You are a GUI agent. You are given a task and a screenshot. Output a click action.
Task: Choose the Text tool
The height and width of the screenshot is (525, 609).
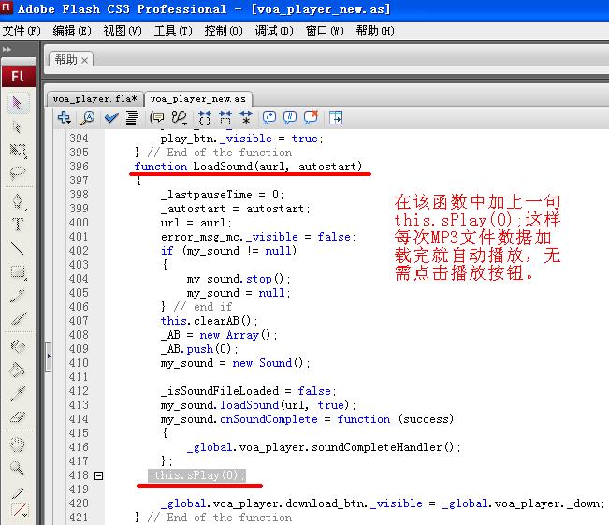coord(18,225)
